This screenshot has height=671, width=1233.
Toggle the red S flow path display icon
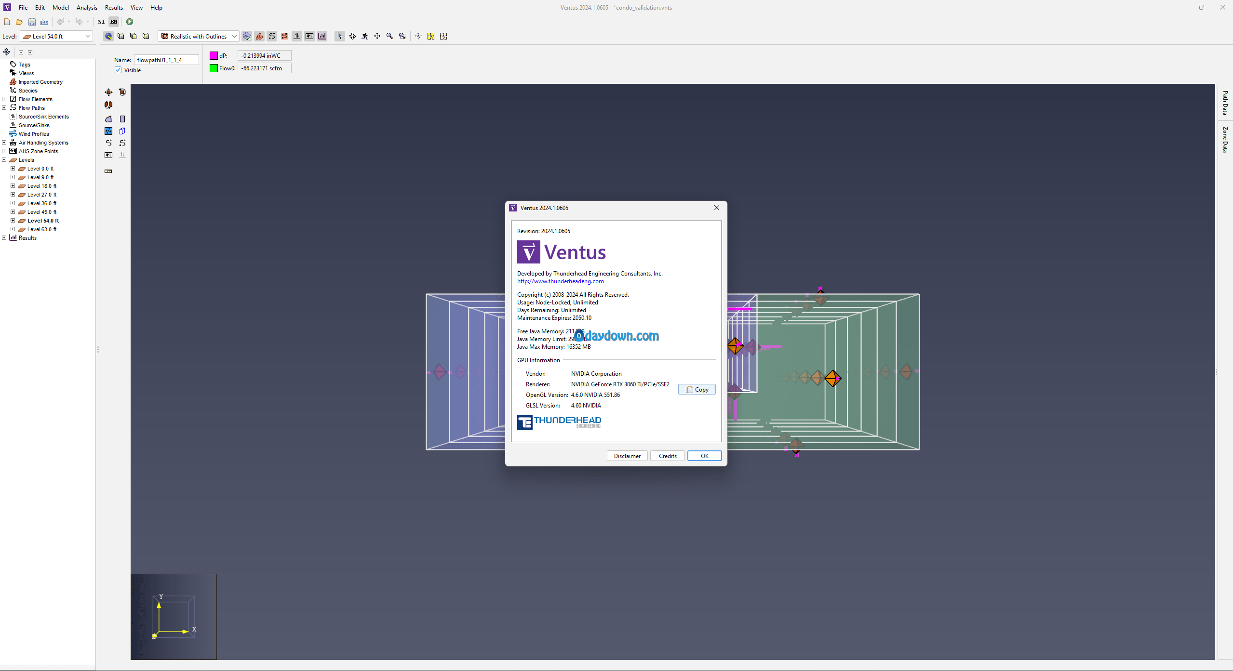(284, 36)
